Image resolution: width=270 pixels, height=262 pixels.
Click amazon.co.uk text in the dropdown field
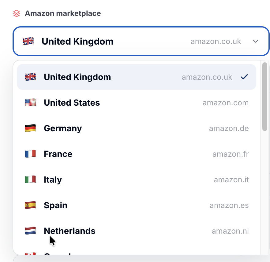(x=216, y=42)
